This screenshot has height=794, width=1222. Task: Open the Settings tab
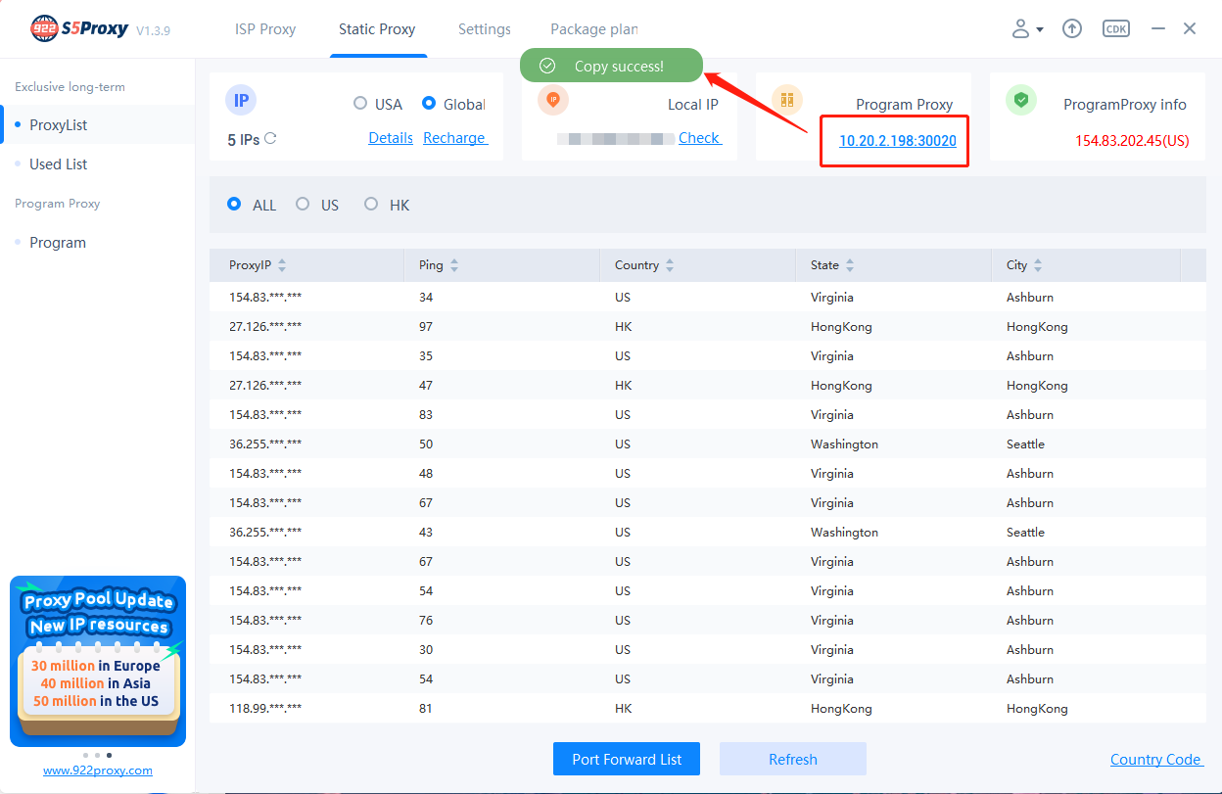point(485,29)
